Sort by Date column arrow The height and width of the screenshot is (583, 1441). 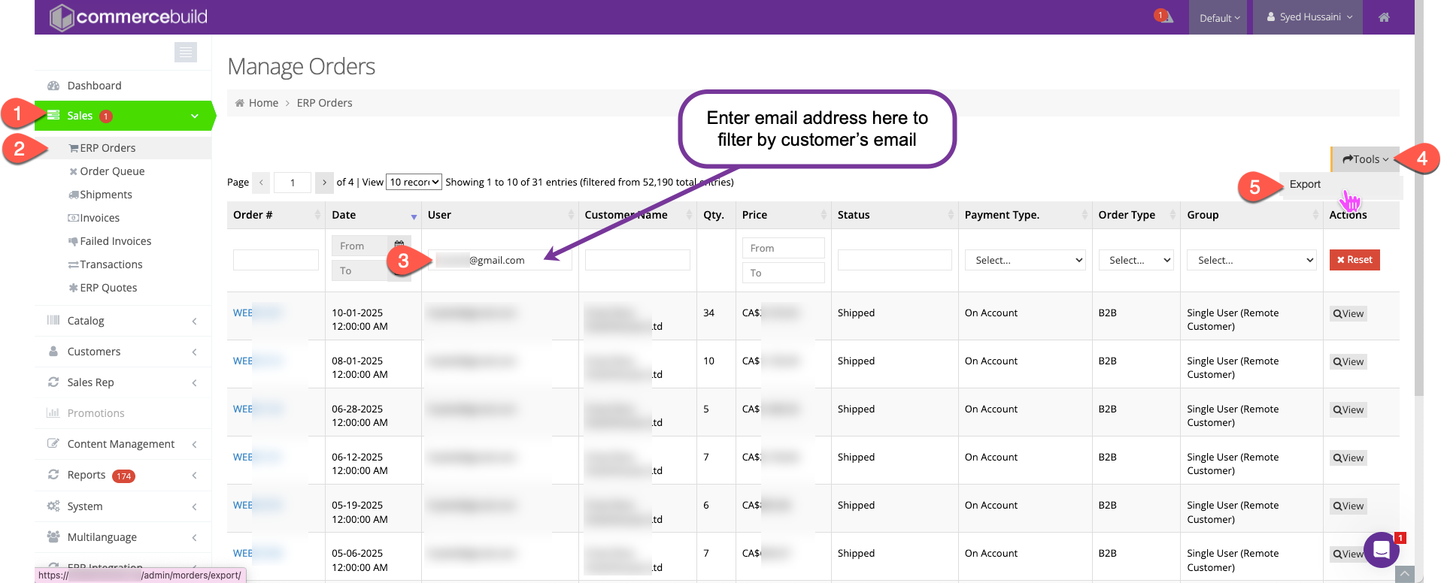click(x=414, y=216)
